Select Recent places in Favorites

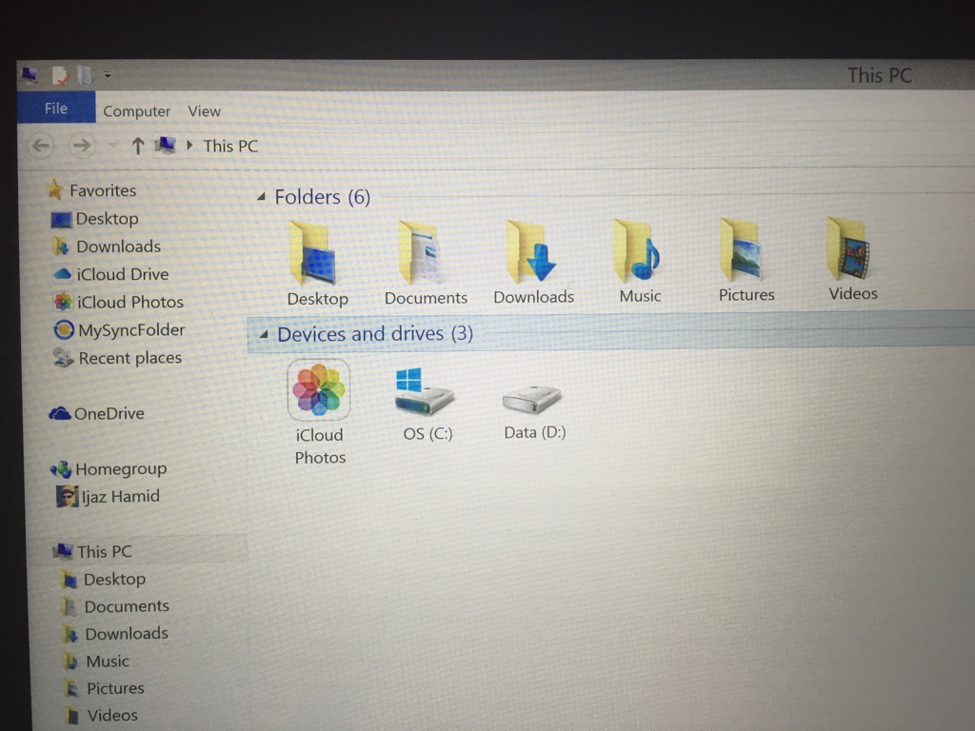click(x=129, y=358)
